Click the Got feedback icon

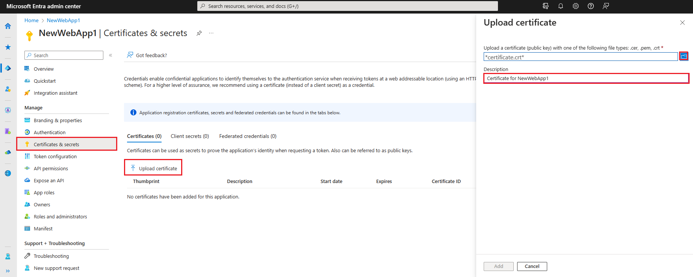(130, 55)
